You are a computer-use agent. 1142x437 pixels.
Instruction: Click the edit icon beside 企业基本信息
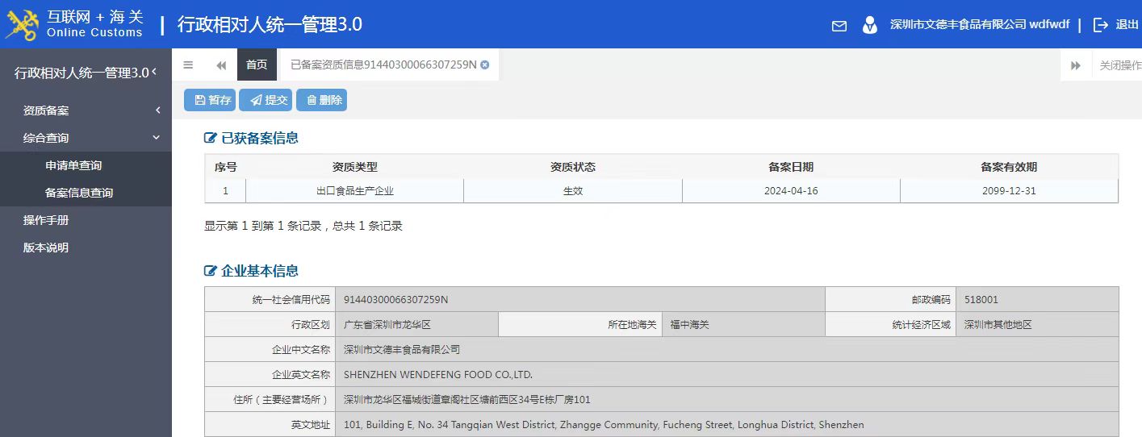(x=211, y=271)
